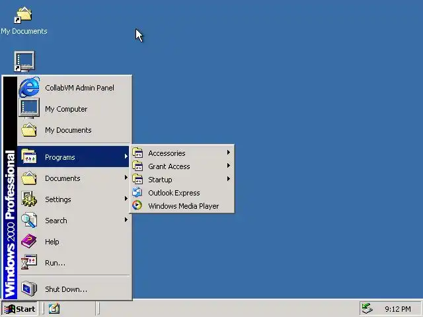Select the computer monitor desktop shortcut icon

(24, 61)
